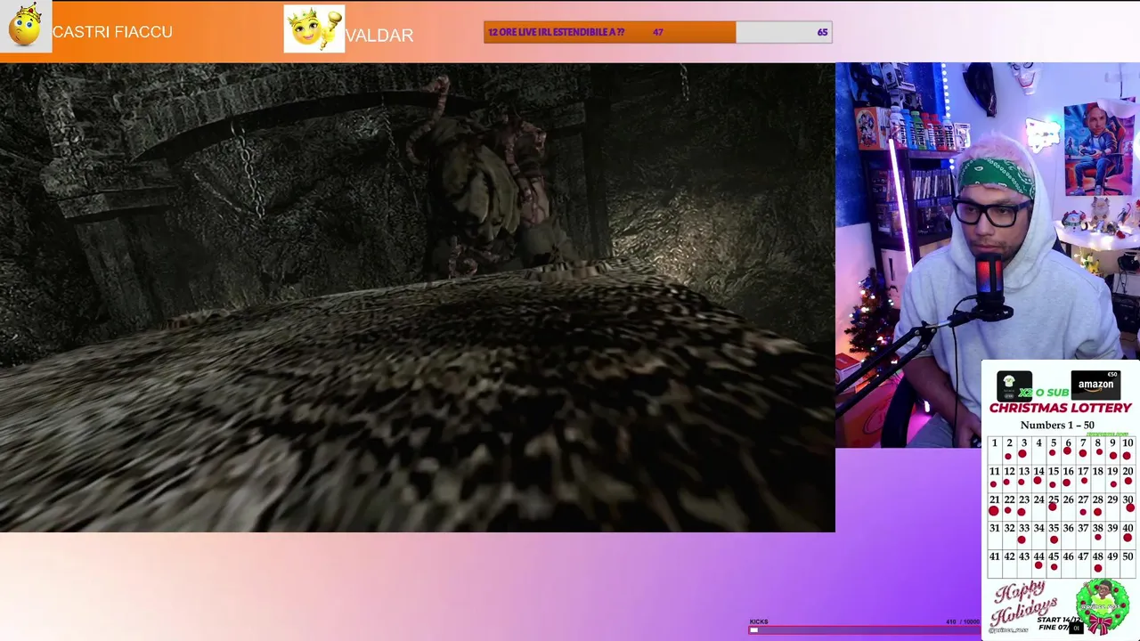The image size is (1140, 641).
Task: Select lottery cell number 18
Action: 1098,477
